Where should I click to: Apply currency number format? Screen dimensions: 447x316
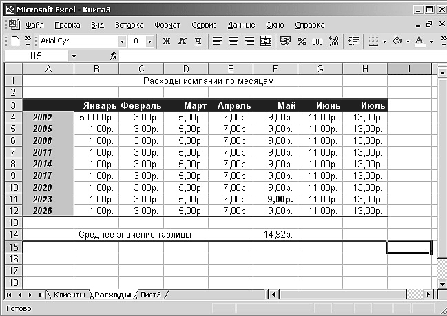[x=285, y=41]
